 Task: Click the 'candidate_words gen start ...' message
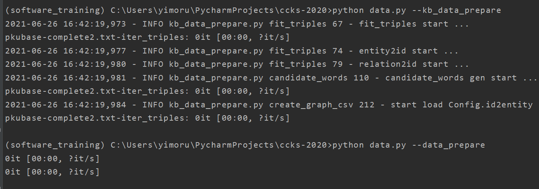point(461,78)
